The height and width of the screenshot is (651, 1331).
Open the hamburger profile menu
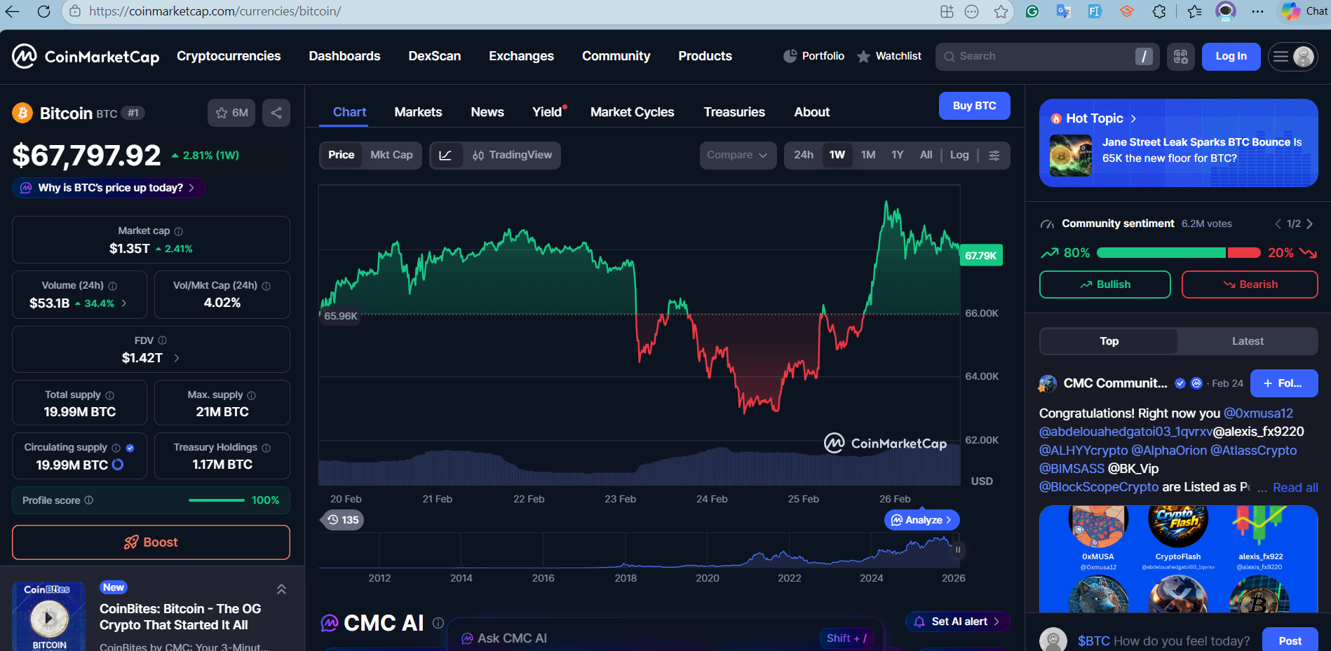[x=1292, y=57]
